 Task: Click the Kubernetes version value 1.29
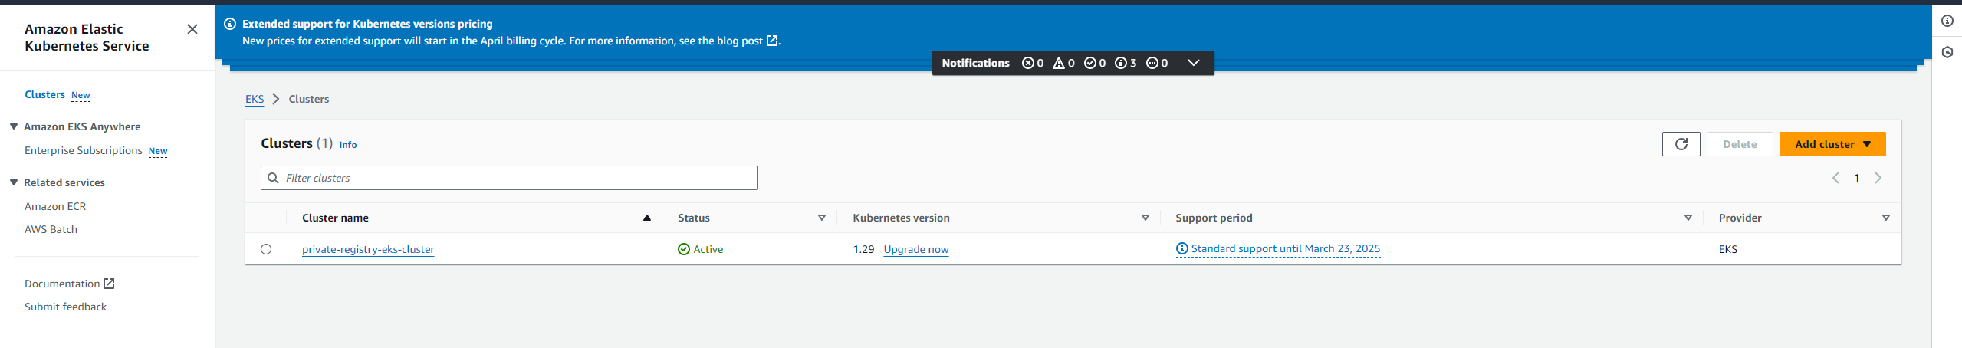[x=863, y=249]
